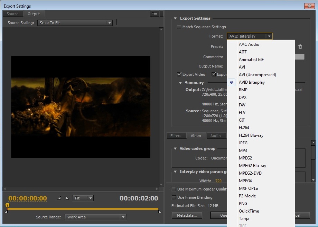Click the current timecode 00:00:00:00

[28, 198]
